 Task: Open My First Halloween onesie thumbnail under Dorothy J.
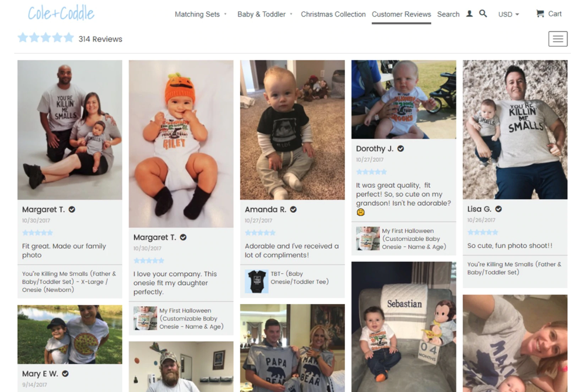point(368,239)
